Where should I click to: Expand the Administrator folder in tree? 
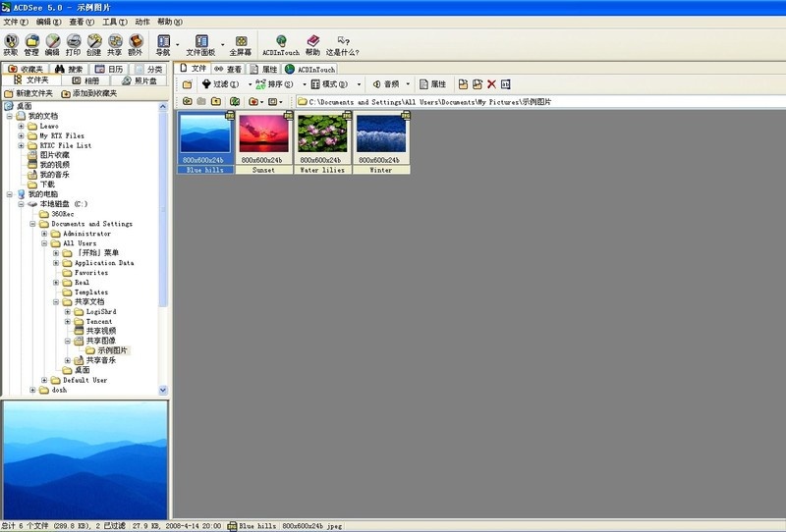point(44,234)
